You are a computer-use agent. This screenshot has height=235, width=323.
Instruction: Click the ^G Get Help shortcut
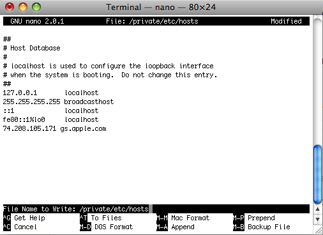tap(24, 218)
